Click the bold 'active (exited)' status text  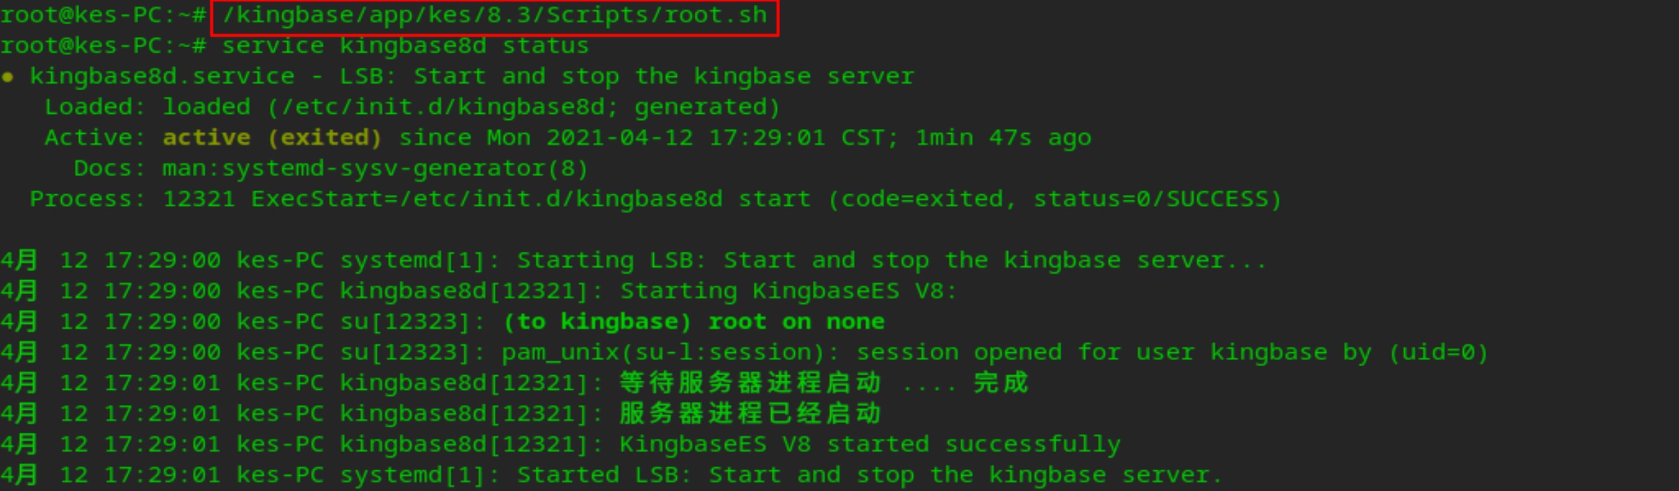pyautogui.click(x=272, y=138)
